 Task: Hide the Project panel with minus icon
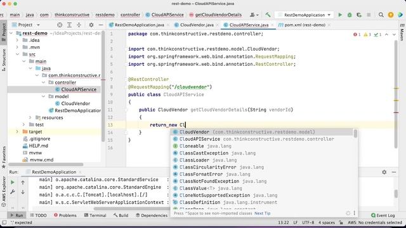point(101,25)
